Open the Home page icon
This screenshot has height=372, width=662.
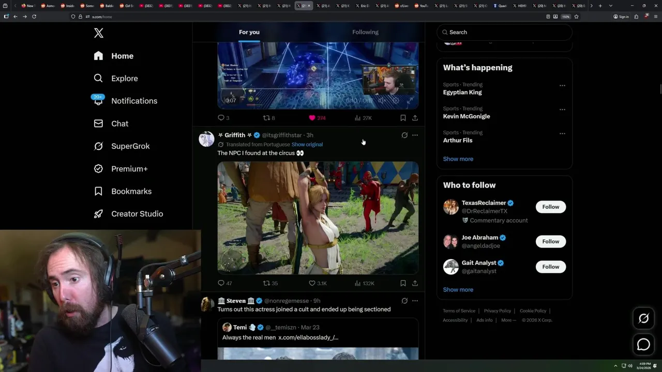(x=98, y=56)
